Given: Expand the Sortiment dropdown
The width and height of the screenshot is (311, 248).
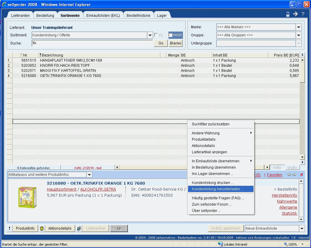Looking at the screenshot, I should pos(150,35).
